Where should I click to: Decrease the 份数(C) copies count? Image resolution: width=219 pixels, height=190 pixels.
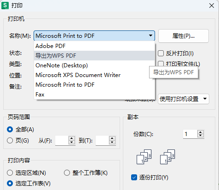click(201, 136)
